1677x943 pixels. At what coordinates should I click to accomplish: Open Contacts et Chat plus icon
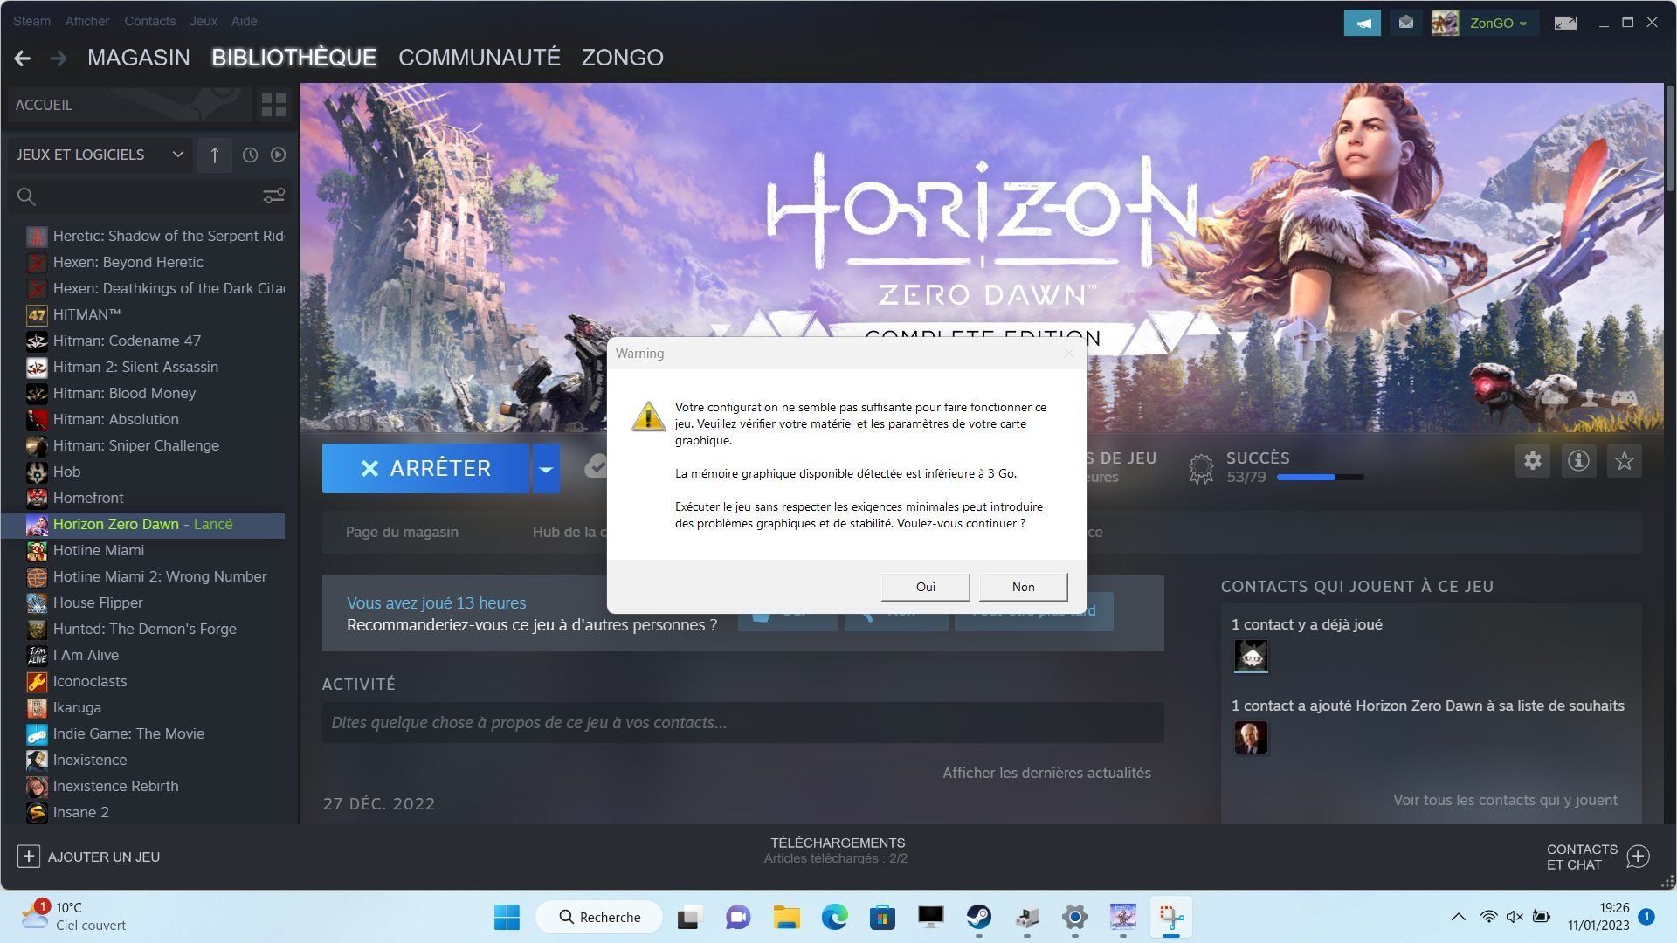1639,857
